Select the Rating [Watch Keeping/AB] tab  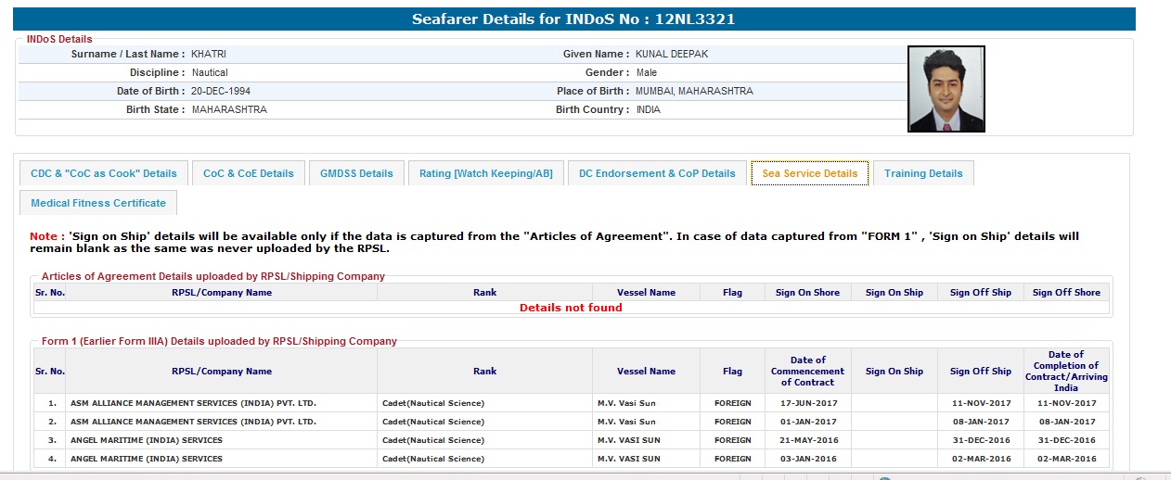click(485, 173)
